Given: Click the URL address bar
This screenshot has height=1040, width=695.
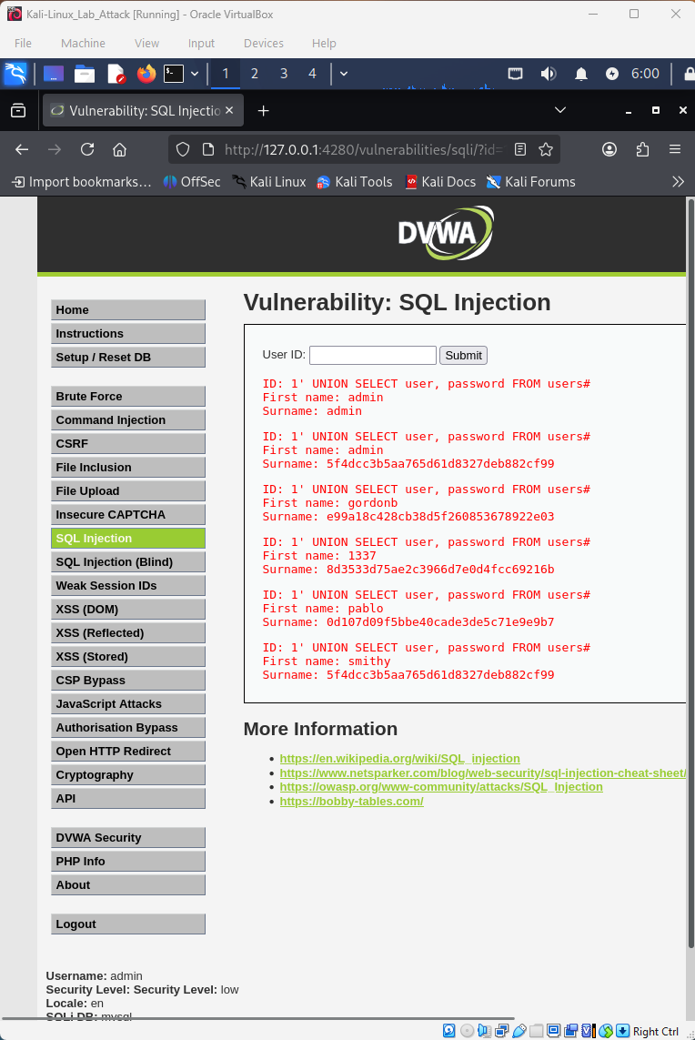Looking at the screenshot, I should (x=363, y=150).
